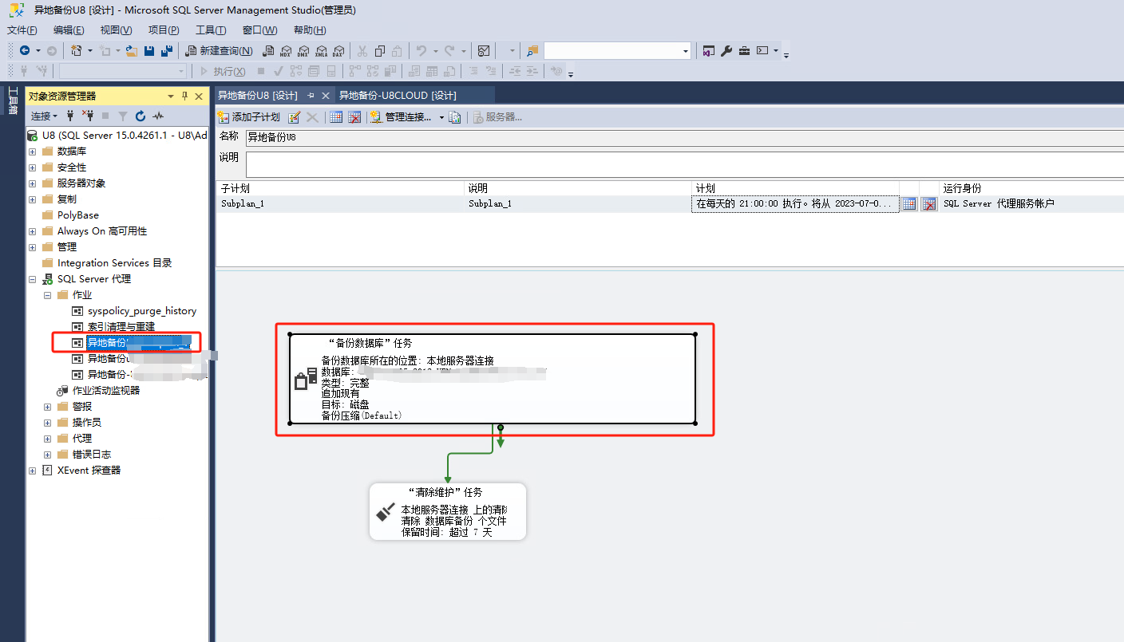Open new MDX query icon
Screen dimensions: 1124x642
(286, 51)
